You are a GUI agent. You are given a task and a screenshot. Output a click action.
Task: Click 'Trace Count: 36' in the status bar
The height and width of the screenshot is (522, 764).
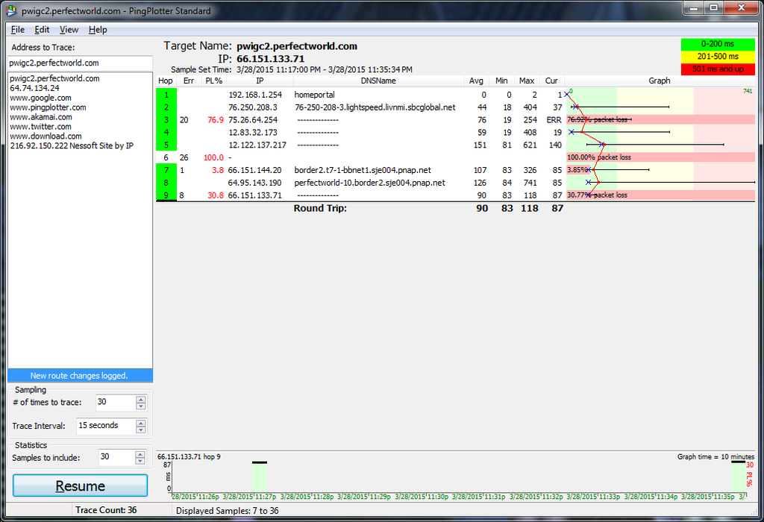point(106,510)
